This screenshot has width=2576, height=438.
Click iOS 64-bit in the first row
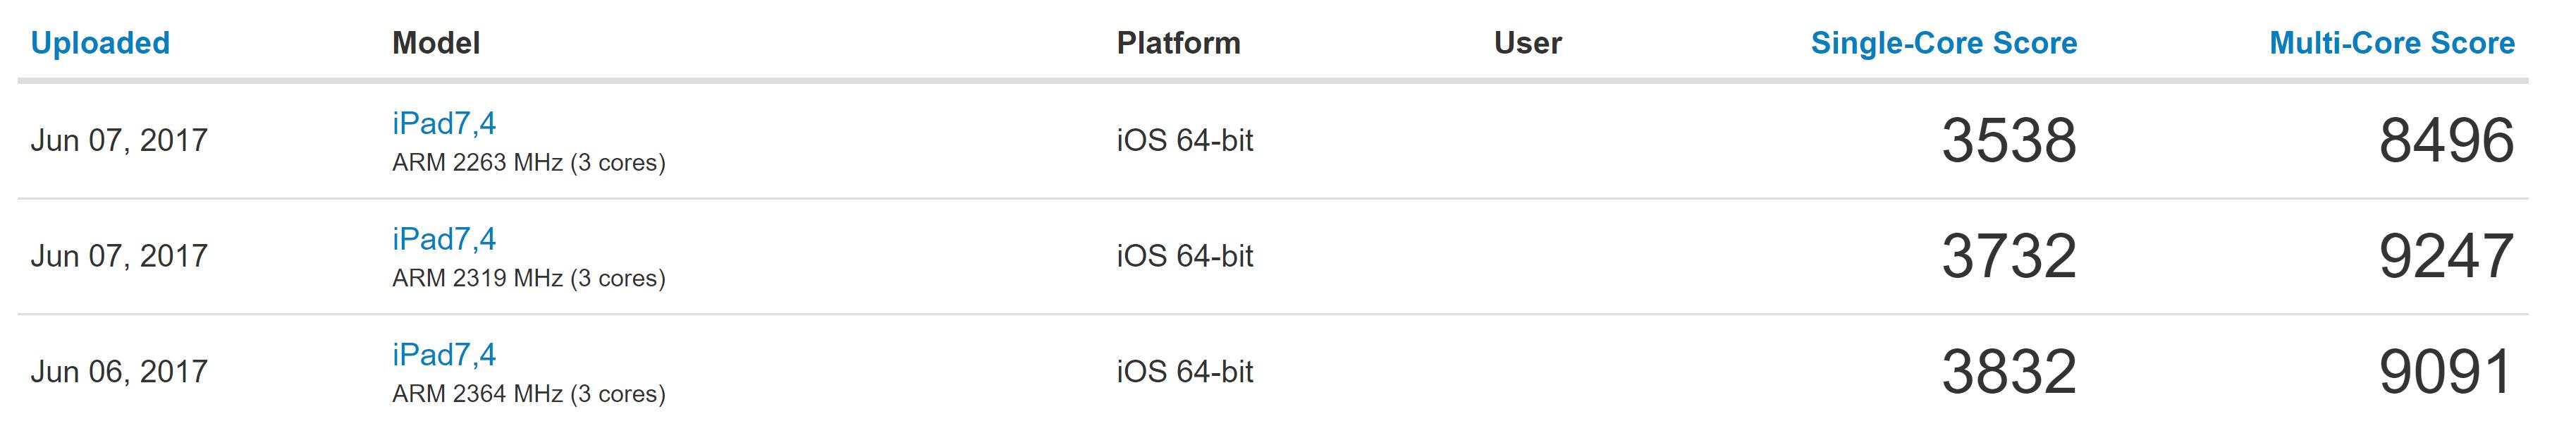[x=1185, y=140]
